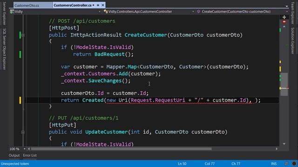Click the vertical scrollbar down arrow
This screenshot has width=298, height=167.
click(x=284, y=144)
